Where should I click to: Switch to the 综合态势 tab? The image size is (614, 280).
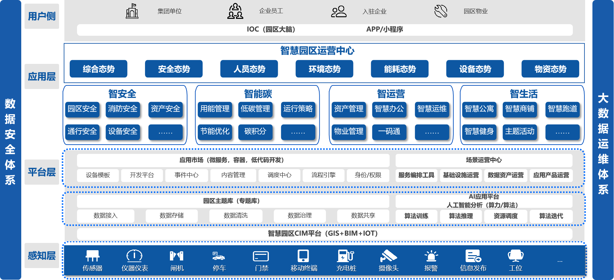[x=99, y=69]
